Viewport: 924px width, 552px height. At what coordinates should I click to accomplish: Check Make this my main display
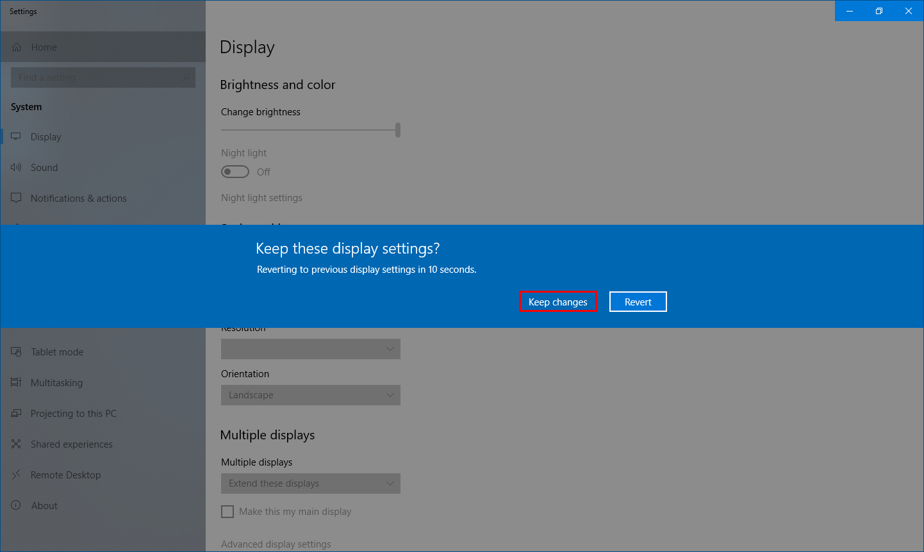click(227, 512)
